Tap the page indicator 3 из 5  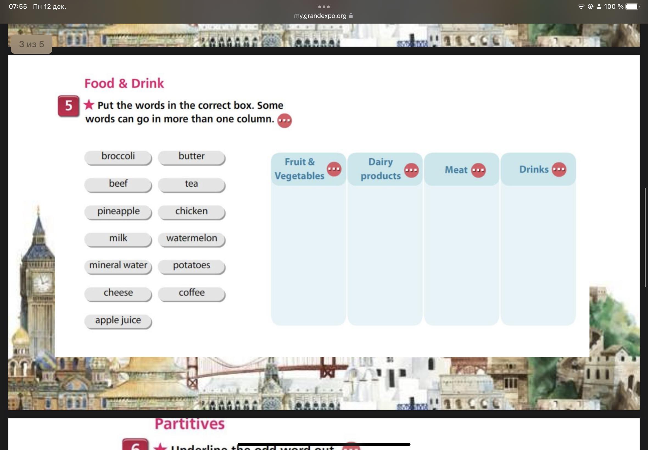pos(32,44)
